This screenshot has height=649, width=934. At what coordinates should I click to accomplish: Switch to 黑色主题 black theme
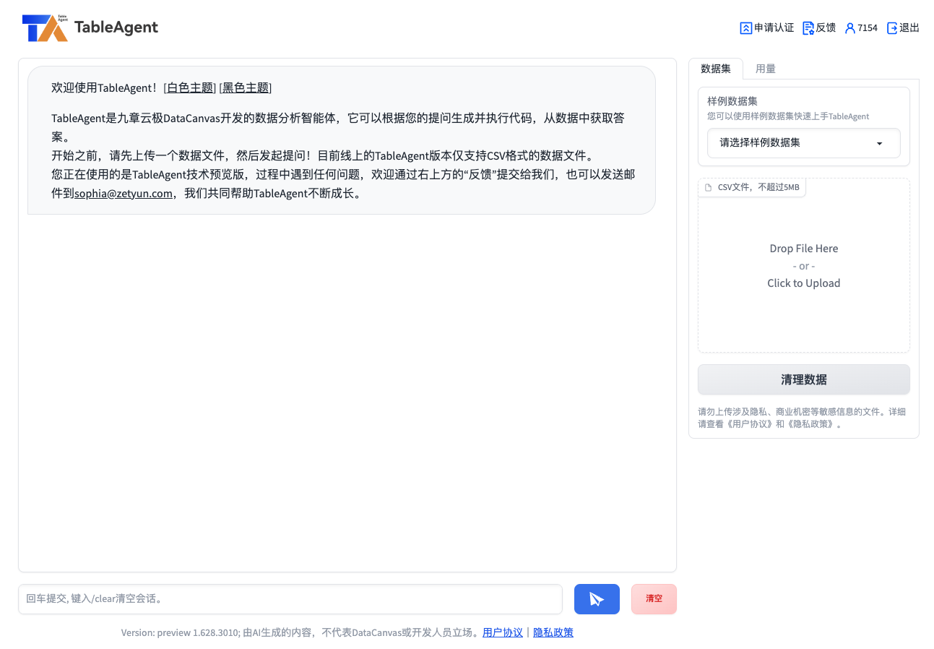(246, 87)
